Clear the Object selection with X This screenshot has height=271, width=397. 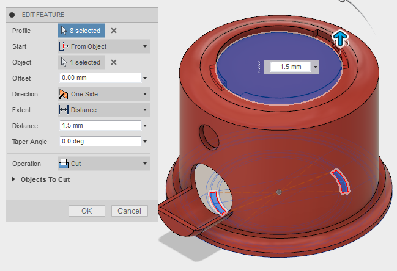pos(114,62)
